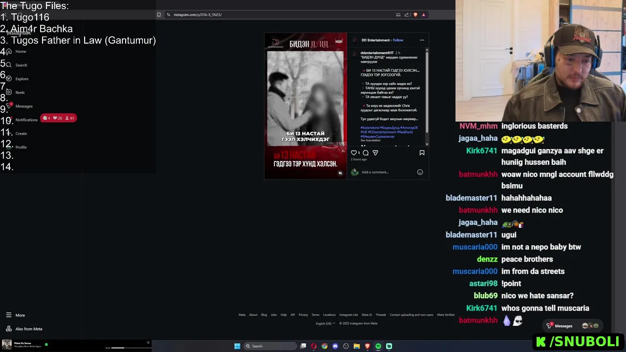
Task: Open About footer link
Action: coord(253,315)
